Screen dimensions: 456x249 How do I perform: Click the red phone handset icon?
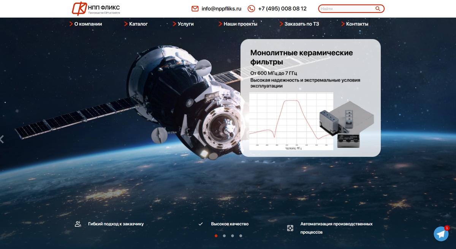[x=251, y=9]
